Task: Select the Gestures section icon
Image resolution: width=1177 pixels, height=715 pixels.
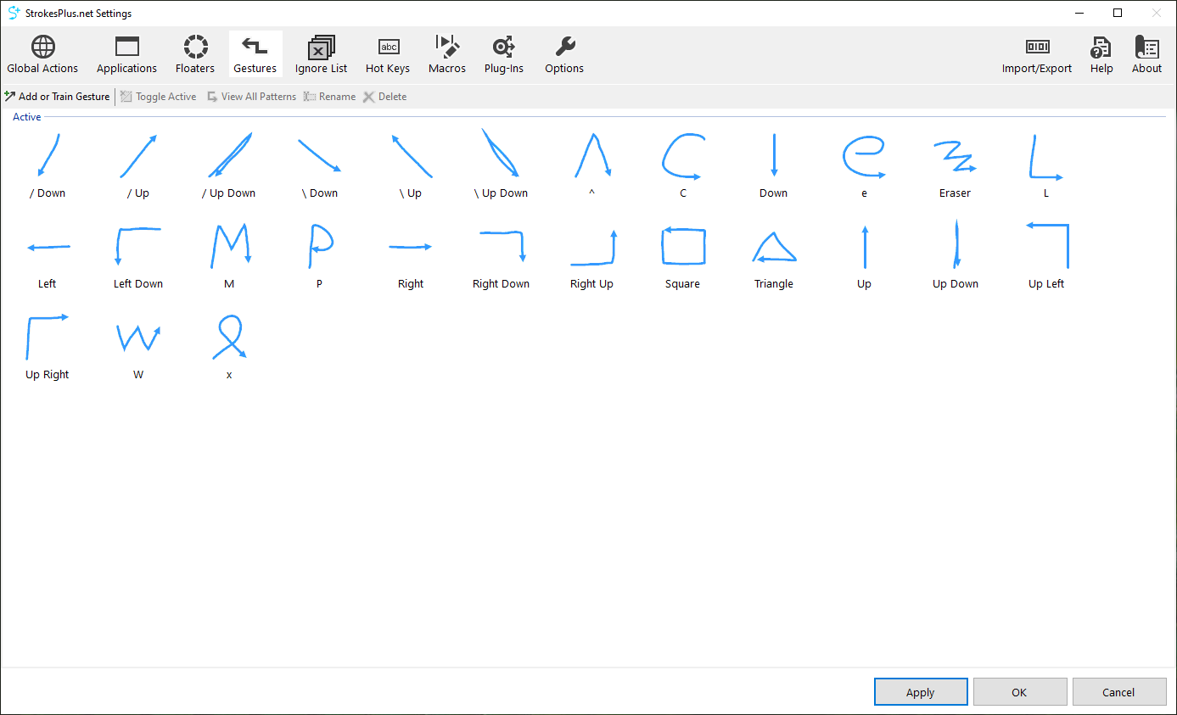Action: 255,54
